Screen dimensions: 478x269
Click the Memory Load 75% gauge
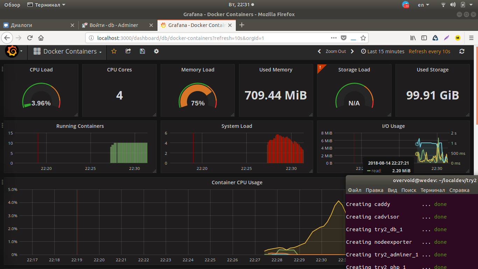(198, 96)
